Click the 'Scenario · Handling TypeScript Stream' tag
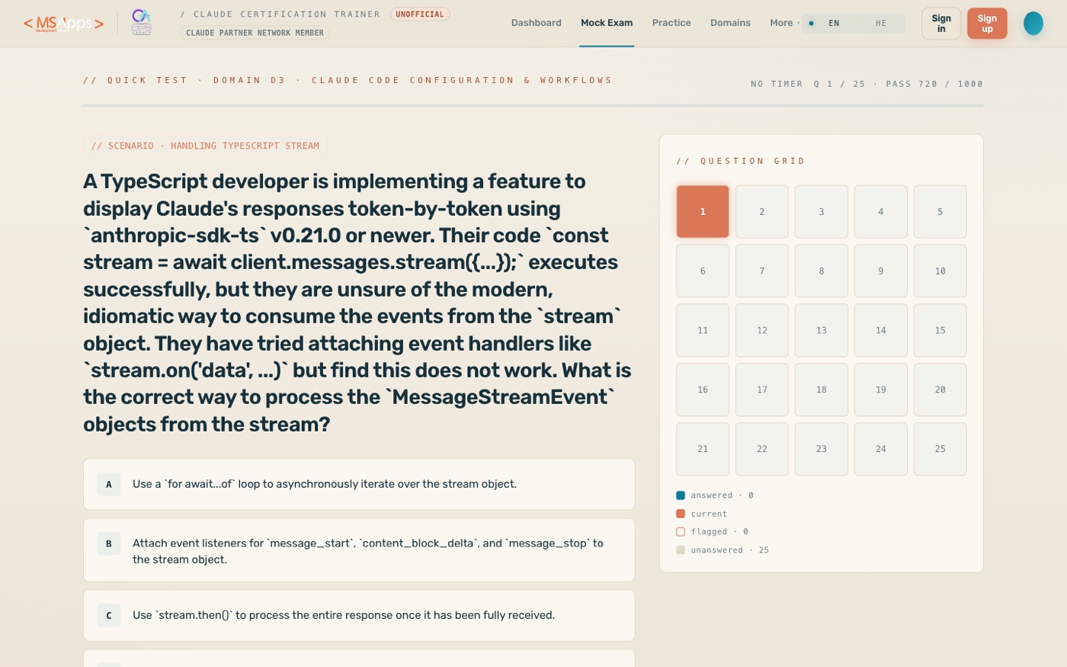This screenshot has height=667, width=1067. [x=205, y=146]
